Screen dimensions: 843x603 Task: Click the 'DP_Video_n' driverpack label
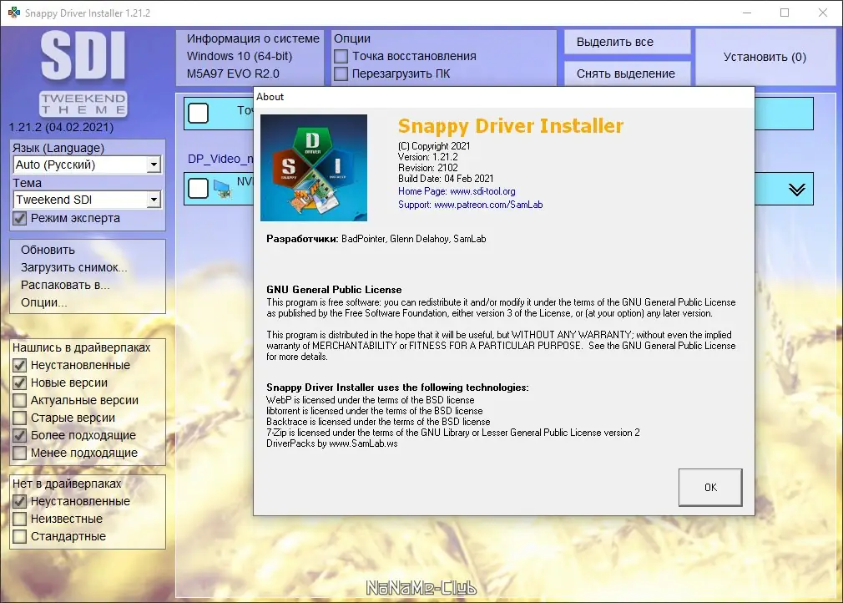(220, 159)
